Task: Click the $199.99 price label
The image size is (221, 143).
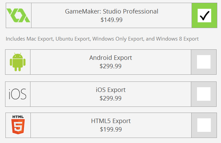Action: coord(111,129)
